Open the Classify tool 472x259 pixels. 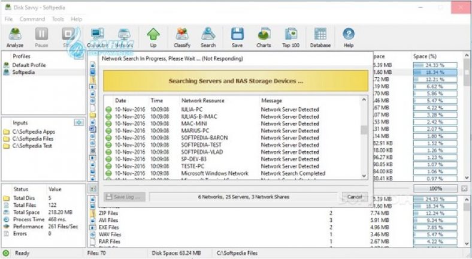pos(182,37)
